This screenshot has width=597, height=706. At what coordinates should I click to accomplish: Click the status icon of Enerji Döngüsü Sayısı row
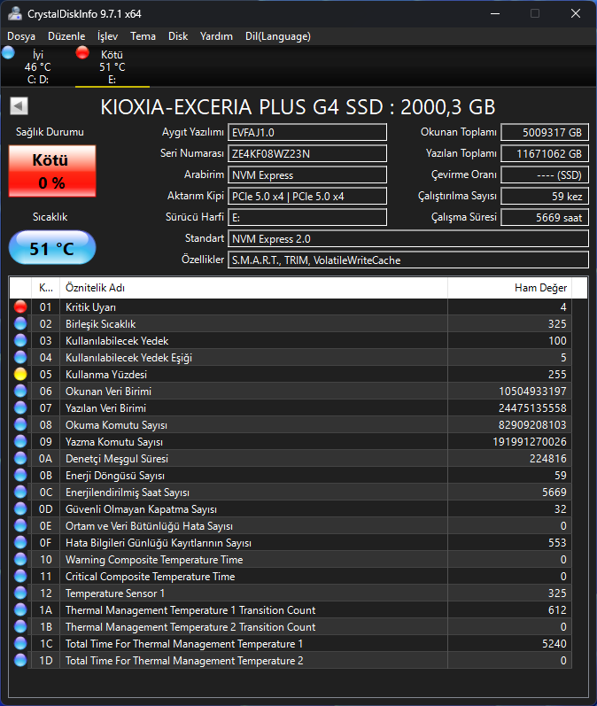click(x=20, y=476)
